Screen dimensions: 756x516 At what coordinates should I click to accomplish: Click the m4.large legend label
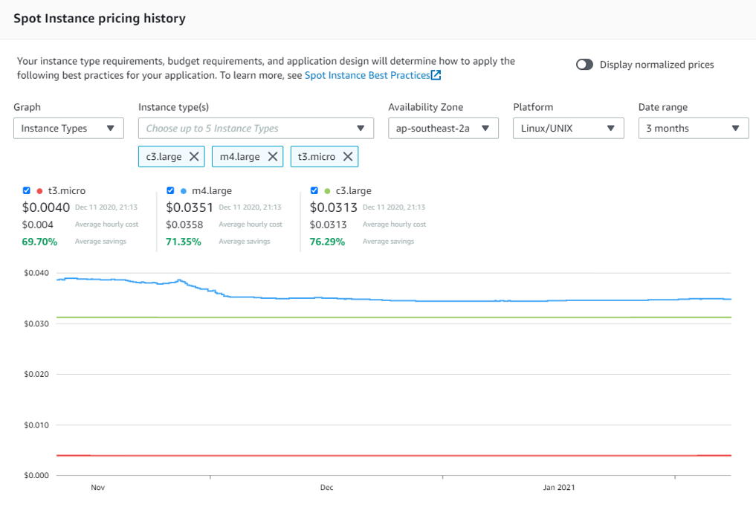(x=212, y=191)
